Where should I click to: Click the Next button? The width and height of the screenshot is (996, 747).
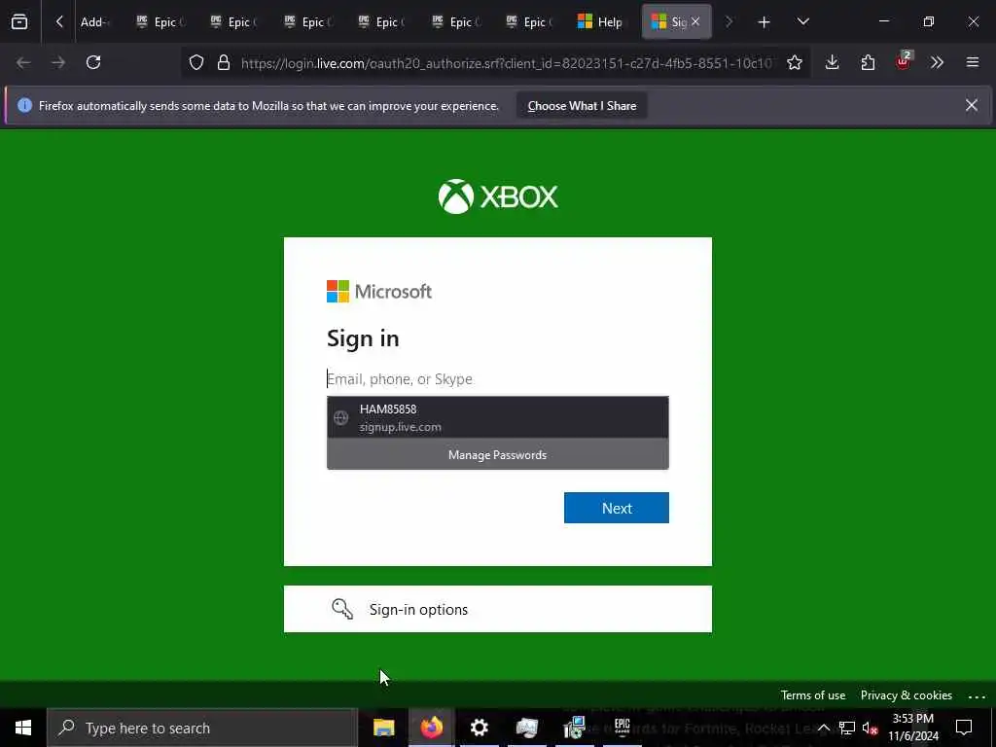(x=616, y=508)
